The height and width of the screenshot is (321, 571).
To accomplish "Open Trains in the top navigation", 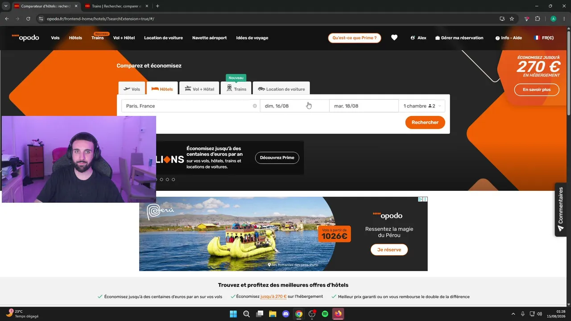I will click(98, 38).
